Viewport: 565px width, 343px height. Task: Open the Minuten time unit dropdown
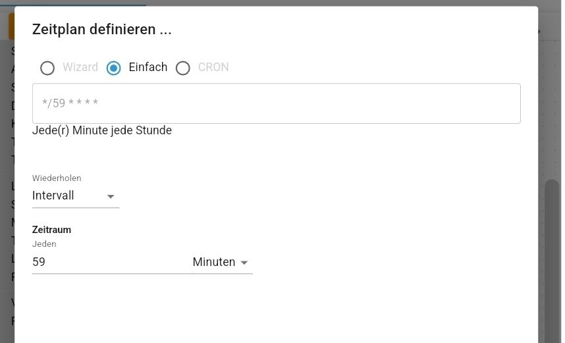221,262
